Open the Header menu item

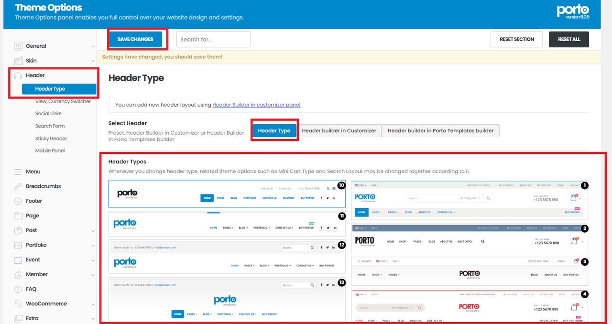click(x=35, y=76)
